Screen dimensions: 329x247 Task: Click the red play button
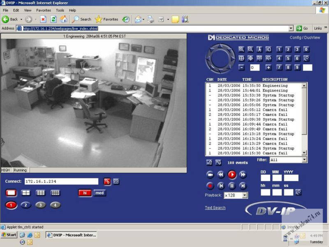(x=232, y=175)
